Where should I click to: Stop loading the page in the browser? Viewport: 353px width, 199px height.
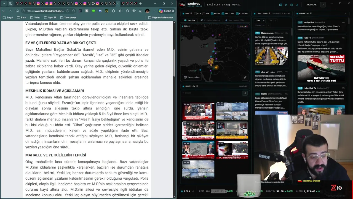click(10, 11)
